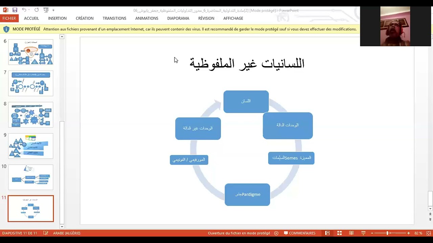
Task: Click ARABE (ALGÉRIE) language indicator
Action: coord(67,233)
